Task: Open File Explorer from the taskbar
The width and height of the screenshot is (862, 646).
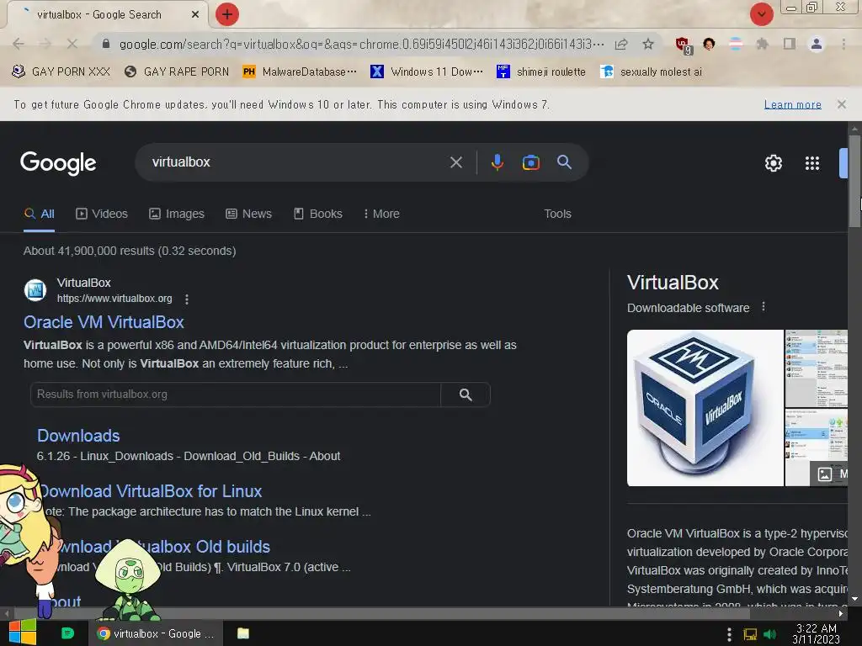Action: pyautogui.click(x=243, y=633)
